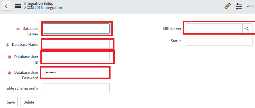Click the Integration Setup title text
The image size is (255, 108).
coord(39,3)
